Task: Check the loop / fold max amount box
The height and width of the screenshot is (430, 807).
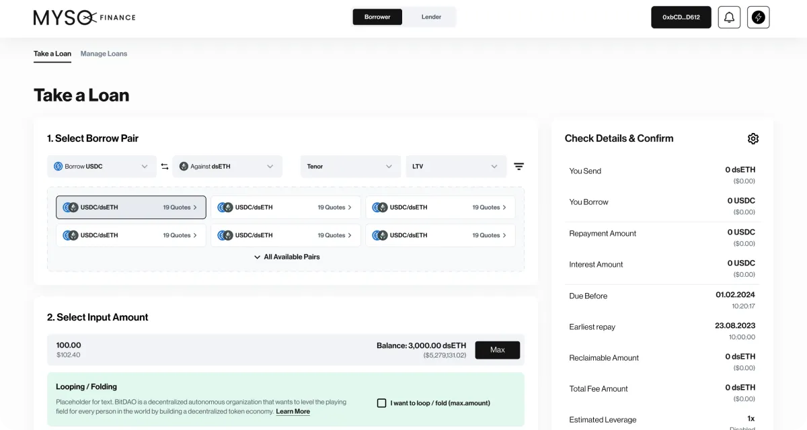Action: tap(381, 403)
